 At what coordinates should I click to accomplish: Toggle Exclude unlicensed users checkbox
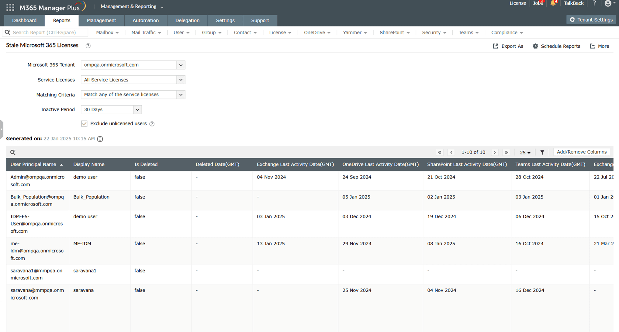pos(84,124)
